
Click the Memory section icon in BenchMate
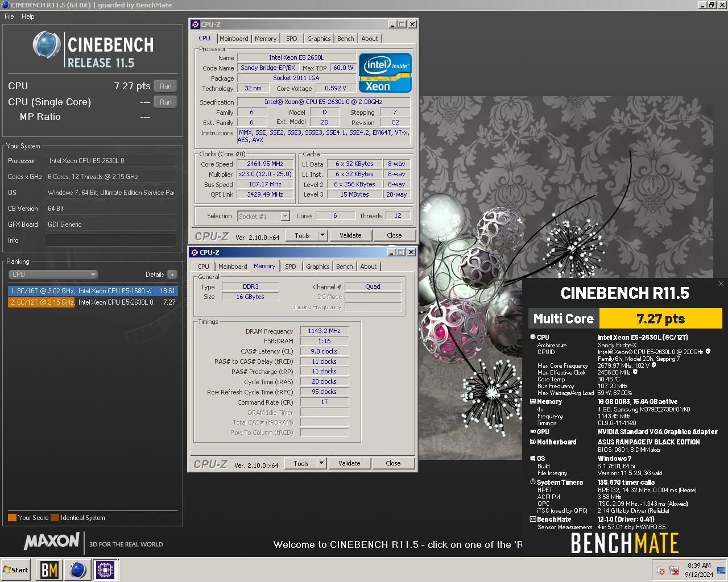533,401
